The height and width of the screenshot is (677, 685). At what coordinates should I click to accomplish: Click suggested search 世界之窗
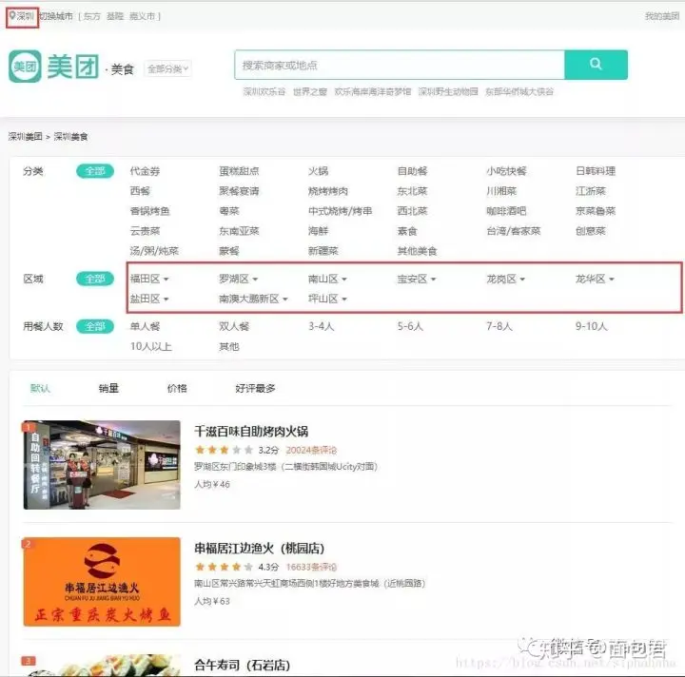310,91
